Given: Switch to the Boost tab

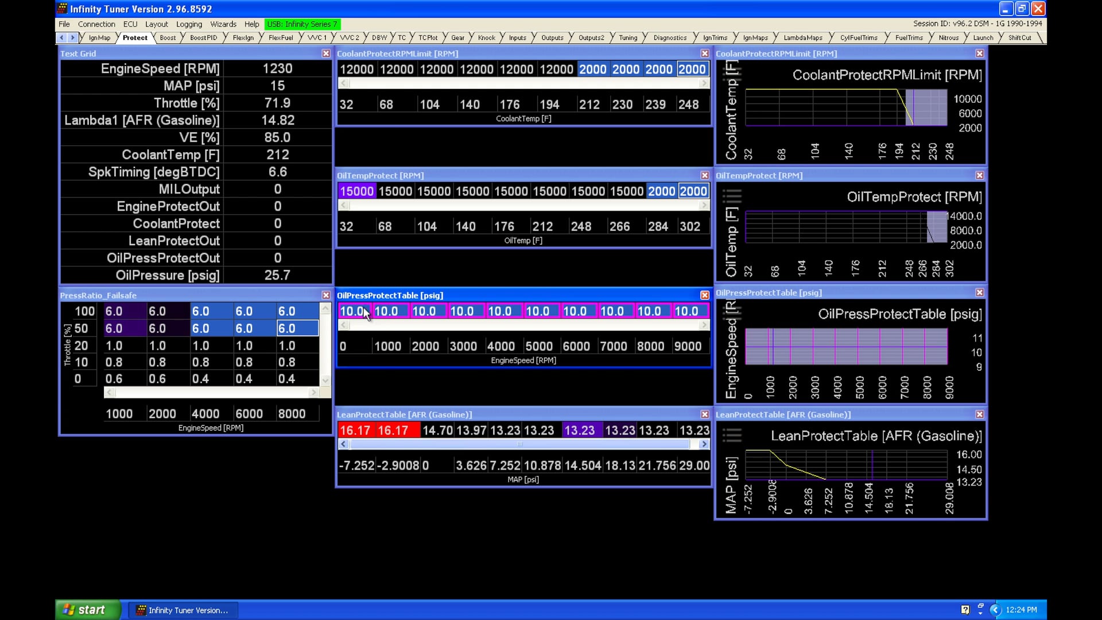Looking at the screenshot, I should (168, 38).
